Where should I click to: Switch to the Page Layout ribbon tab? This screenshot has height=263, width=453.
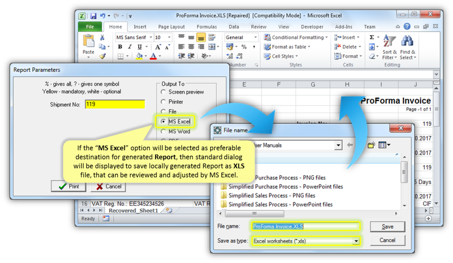coord(171,27)
